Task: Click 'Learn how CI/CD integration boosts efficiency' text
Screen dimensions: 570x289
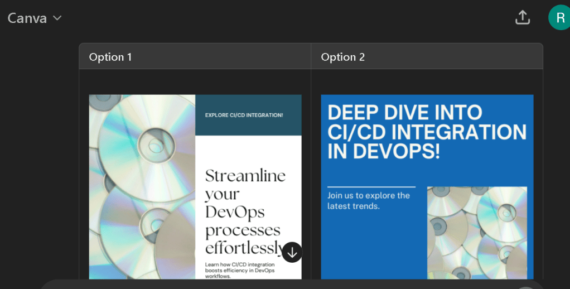Action: pyautogui.click(x=240, y=271)
